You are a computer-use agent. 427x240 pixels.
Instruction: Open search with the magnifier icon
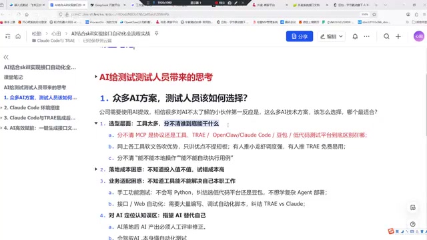(x=386, y=36)
